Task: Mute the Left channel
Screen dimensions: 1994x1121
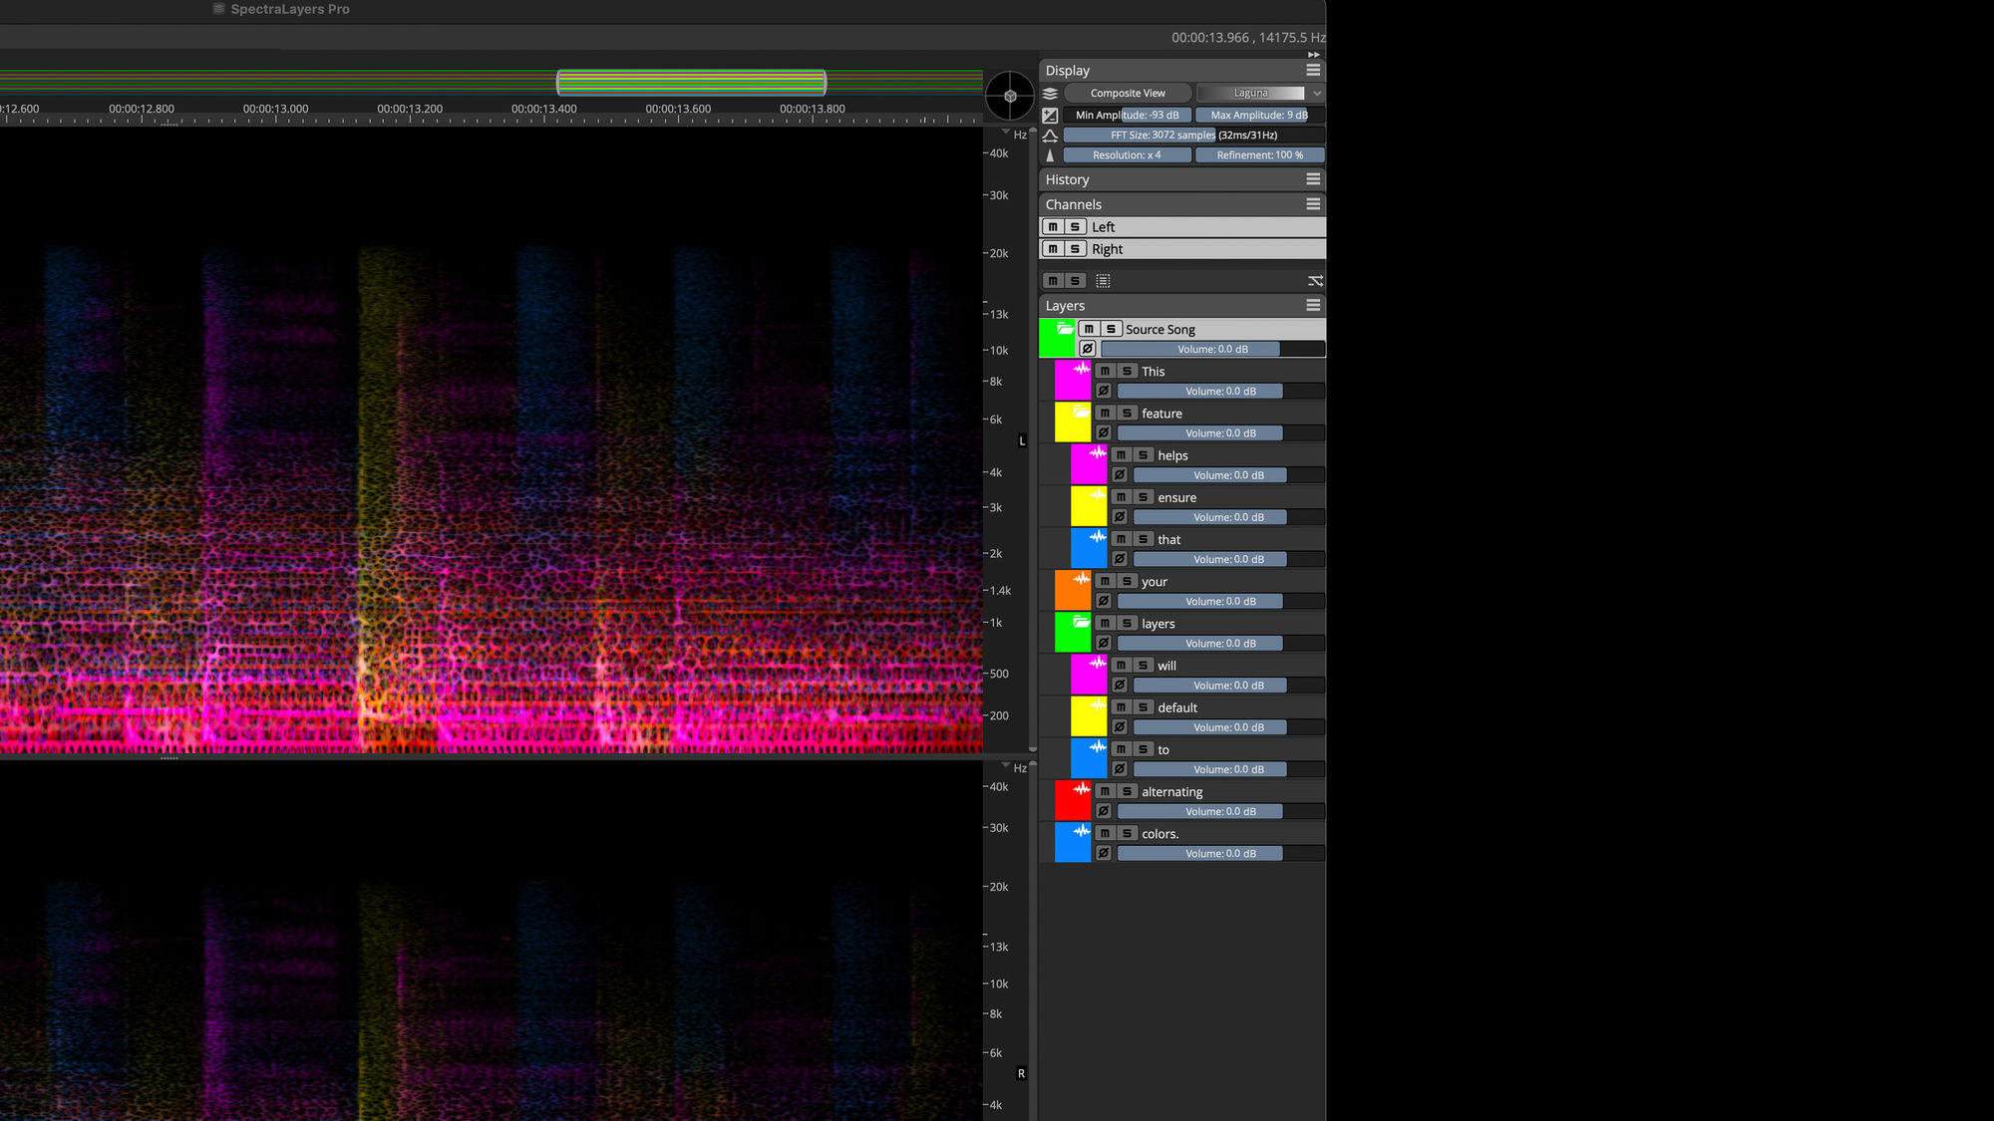Action: [x=1053, y=226]
